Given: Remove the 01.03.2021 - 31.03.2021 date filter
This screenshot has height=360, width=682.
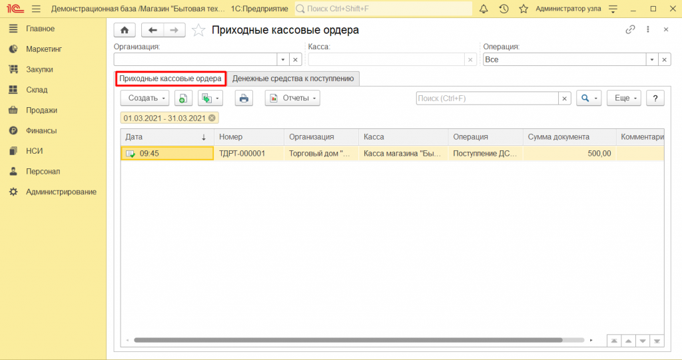Looking at the screenshot, I should [x=212, y=118].
